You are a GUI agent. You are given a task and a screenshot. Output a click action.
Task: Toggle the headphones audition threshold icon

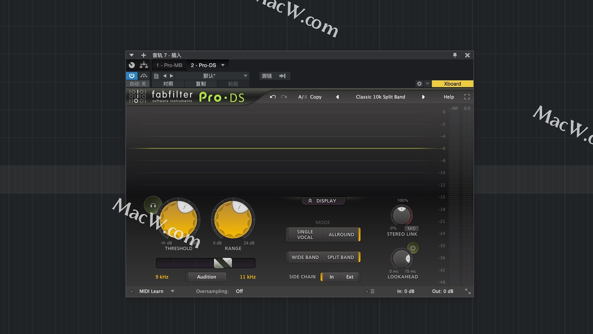[153, 205]
